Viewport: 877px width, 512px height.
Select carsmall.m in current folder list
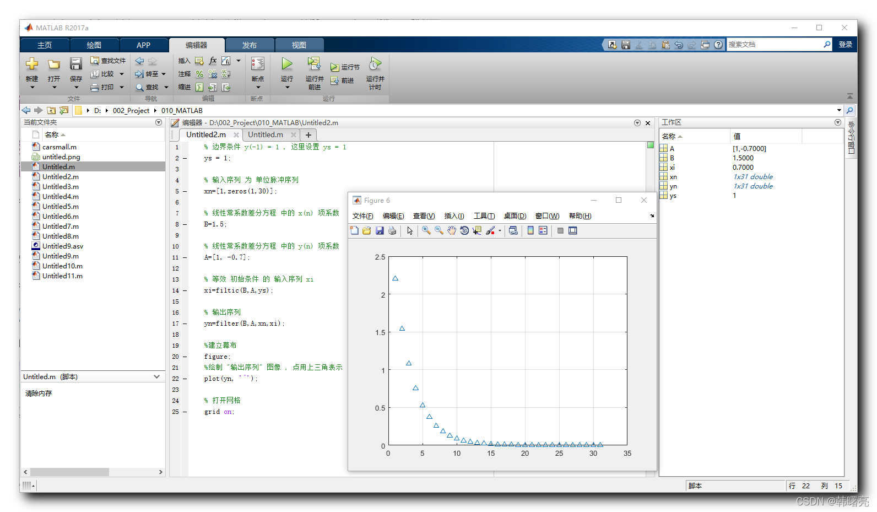click(59, 147)
